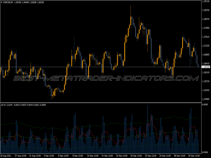The image size is (211, 158).
Task: Click the 1.27615 price scale label
Action: coord(206,37)
